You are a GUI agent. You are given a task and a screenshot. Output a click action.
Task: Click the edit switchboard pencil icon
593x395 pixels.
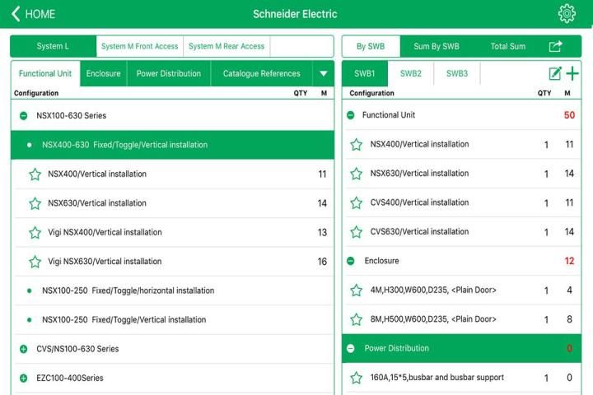[555, 73]
